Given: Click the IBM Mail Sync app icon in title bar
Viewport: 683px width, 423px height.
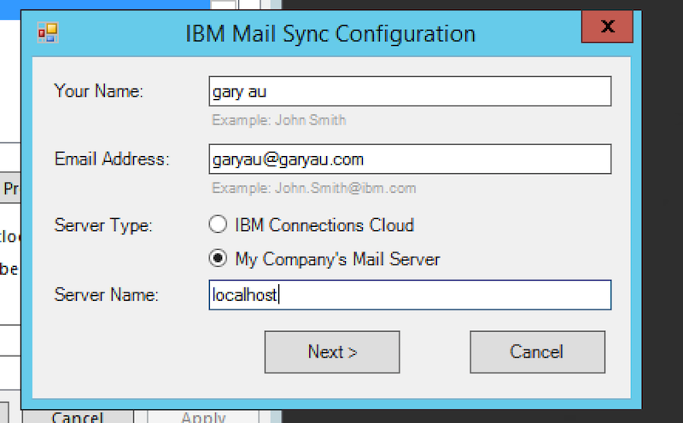Looking at the screenshot, I should pos(48,32).
